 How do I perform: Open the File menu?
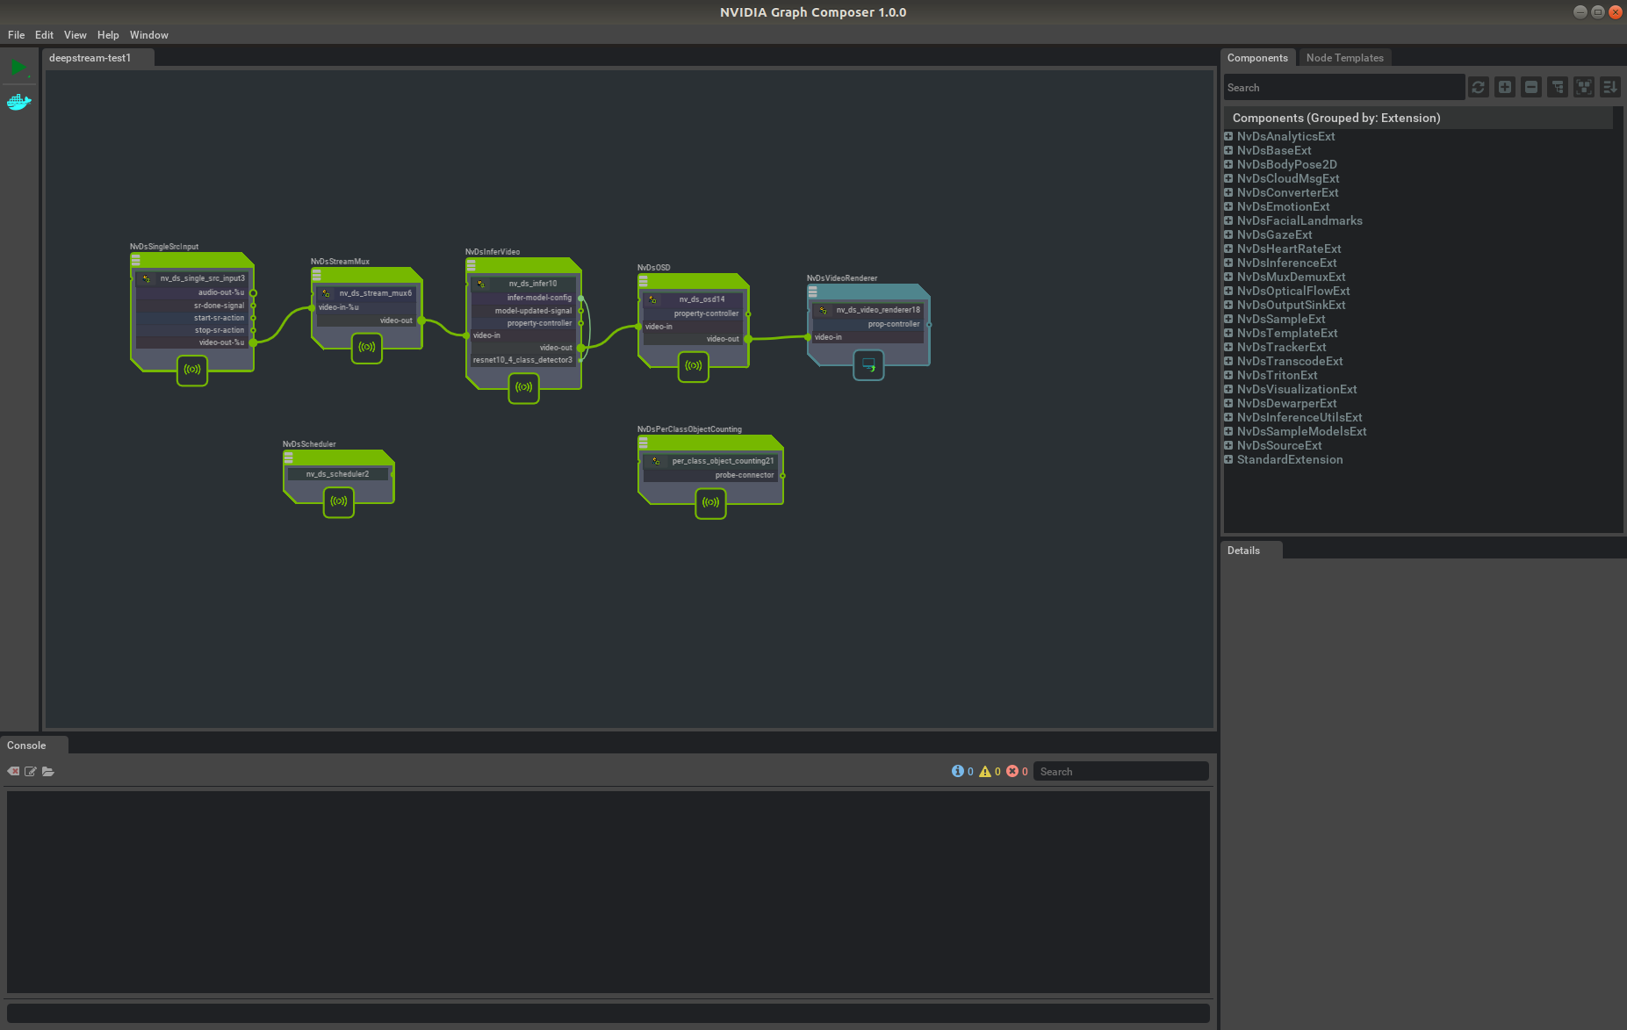(x=16, y=35)
